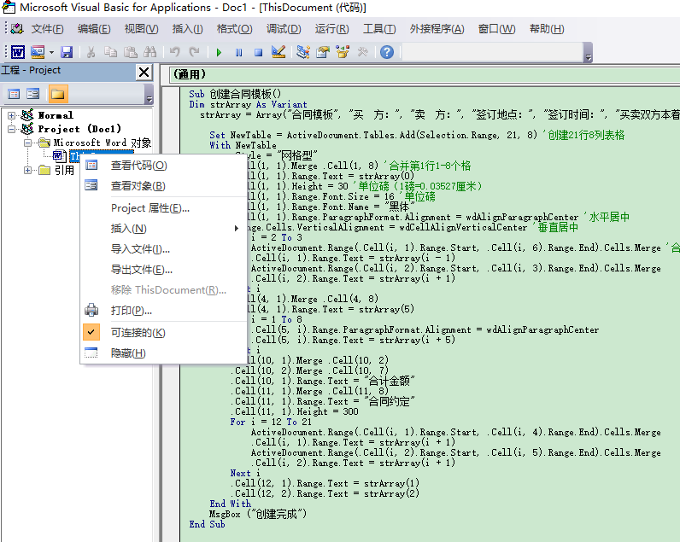Viewport: 680px width, 542px height.
Task: Collapse the Project (Doc1) node
Action: point(12,129)
